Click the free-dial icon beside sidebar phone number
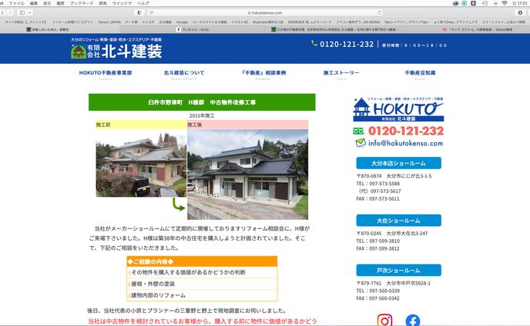The width and height of the screenshot is (530, 326). pyautogui.click(x=359, y=131)
